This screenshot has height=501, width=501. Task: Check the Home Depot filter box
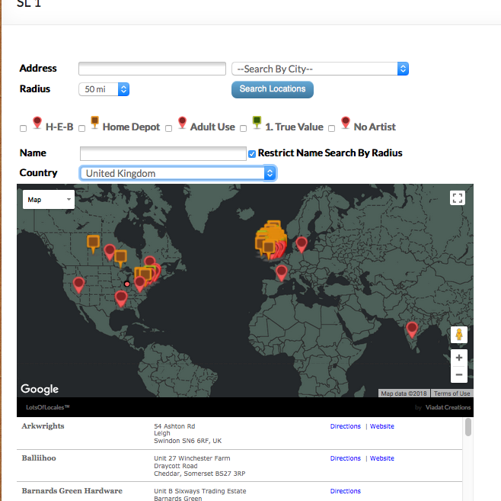[83, 128]
